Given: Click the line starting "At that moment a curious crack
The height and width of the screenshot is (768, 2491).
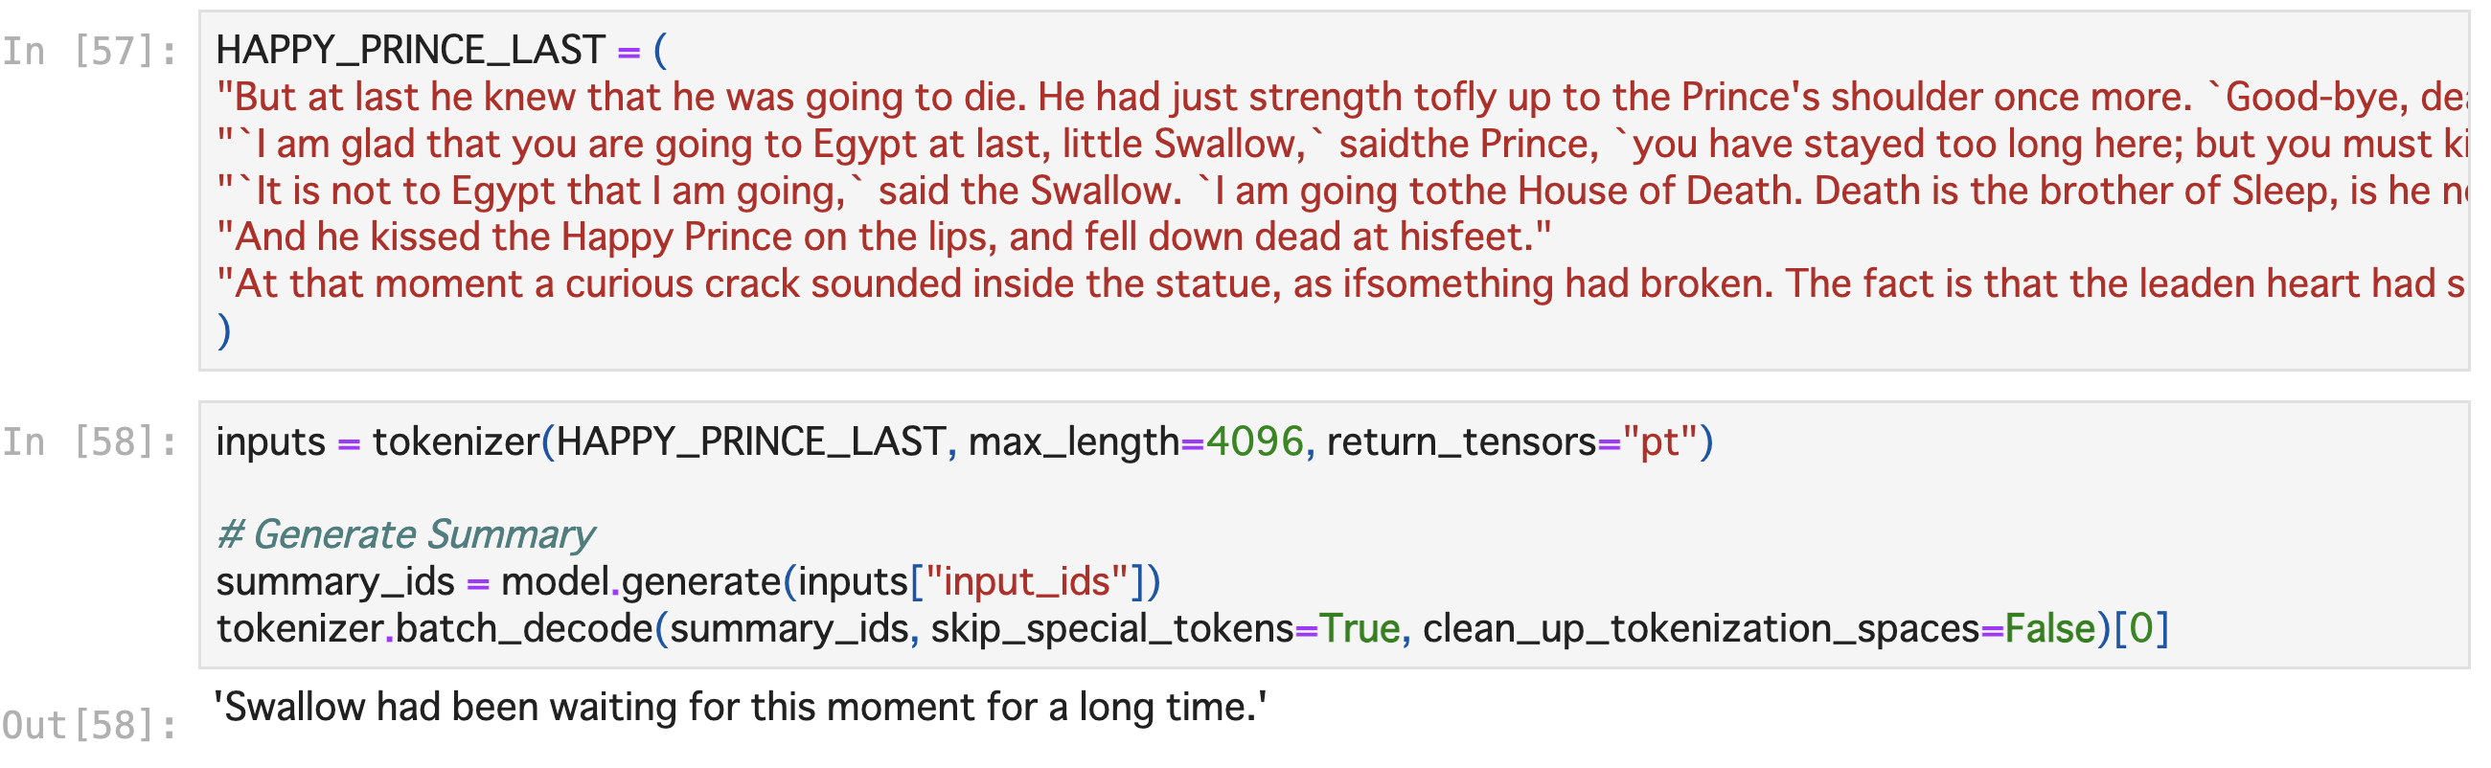Looking at the screenshot, I should 1342,284.
